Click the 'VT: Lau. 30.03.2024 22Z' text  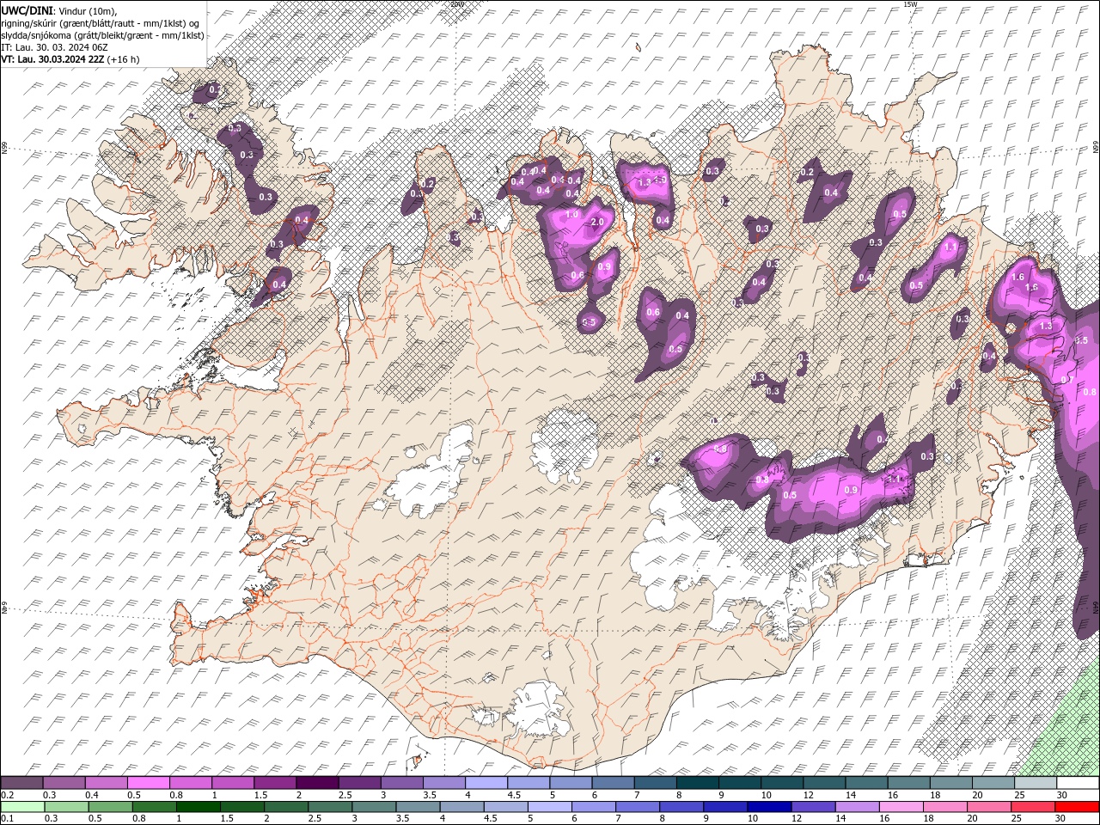point(52,59)
